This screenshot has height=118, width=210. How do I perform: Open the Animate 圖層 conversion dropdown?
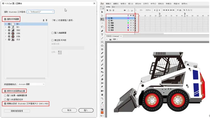click(x=31, y=84)
